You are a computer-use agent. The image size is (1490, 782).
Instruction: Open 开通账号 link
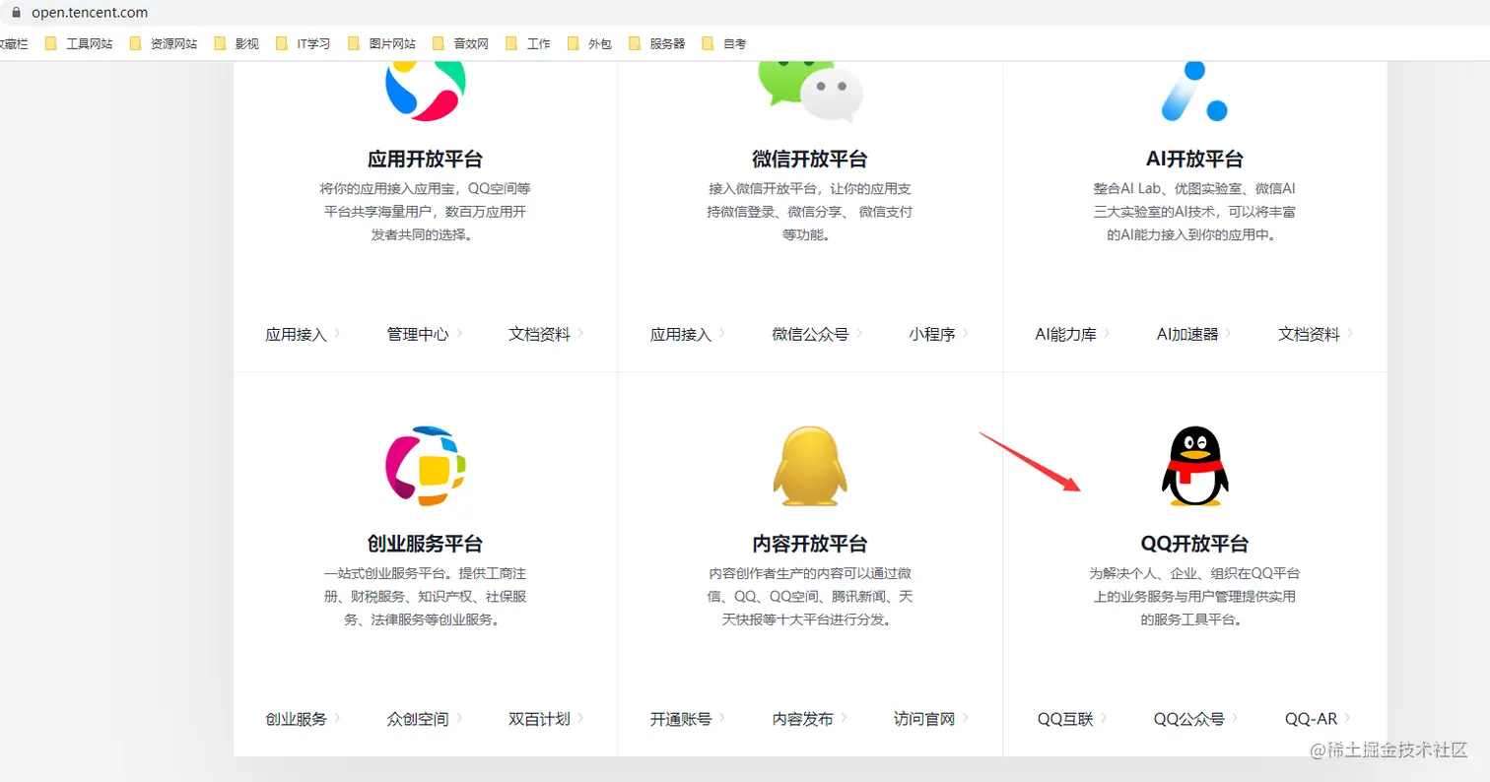(x=688, y=719)
